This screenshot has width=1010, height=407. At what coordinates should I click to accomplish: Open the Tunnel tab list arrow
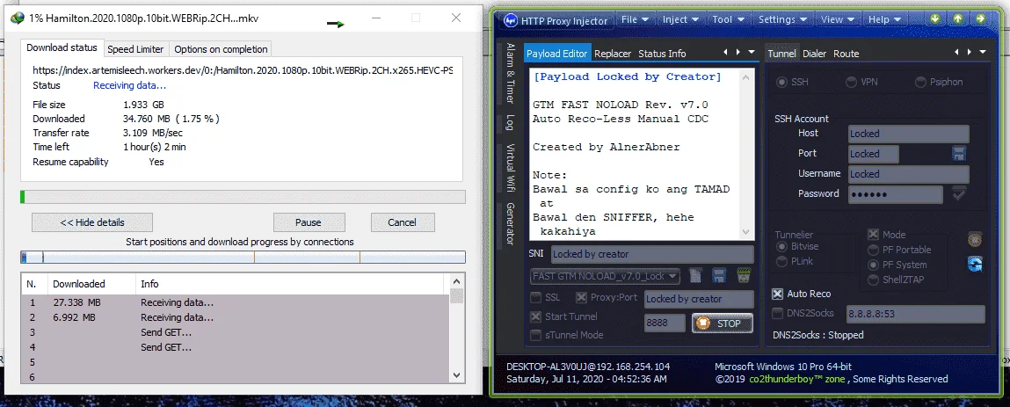click(x=982, y=52)
